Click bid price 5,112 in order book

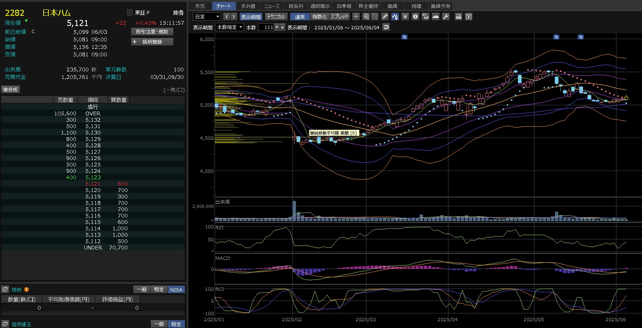click(x=93, y=241)
